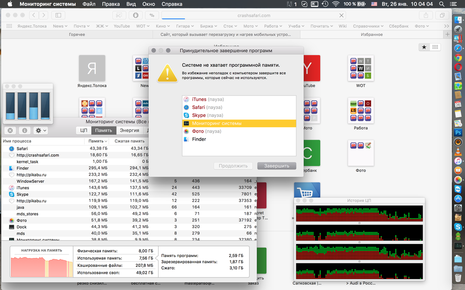Click Продолжить button in dialog
The width and height of the screenshot is (465, 290).
coord(233,166)
